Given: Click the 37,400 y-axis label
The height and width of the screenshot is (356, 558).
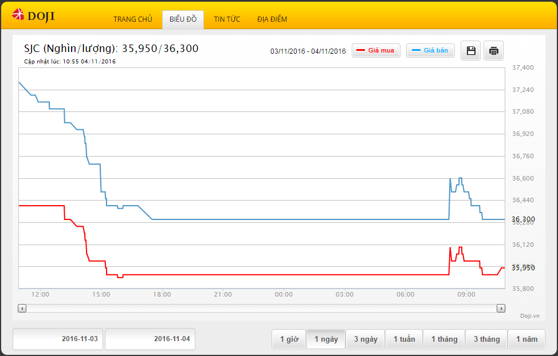Looking at the screenshot, I should click(523, 67).
